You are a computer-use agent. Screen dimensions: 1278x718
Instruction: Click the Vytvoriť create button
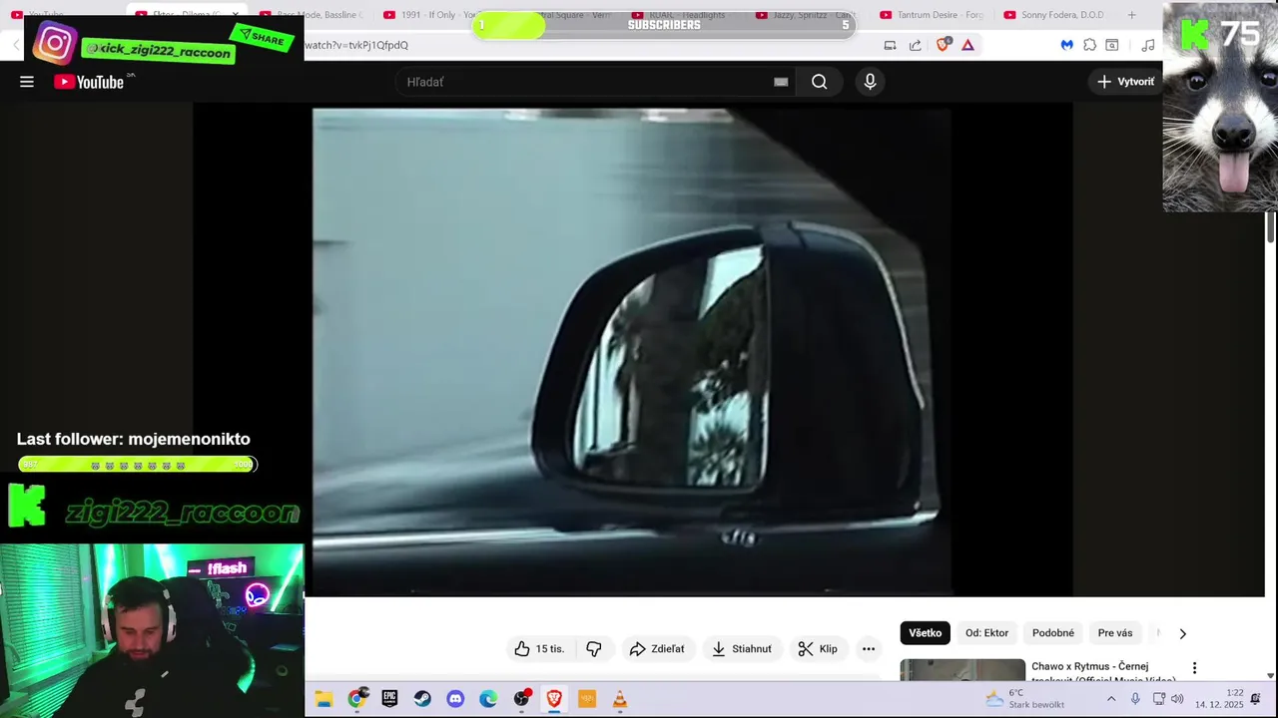pos(1125,82)
